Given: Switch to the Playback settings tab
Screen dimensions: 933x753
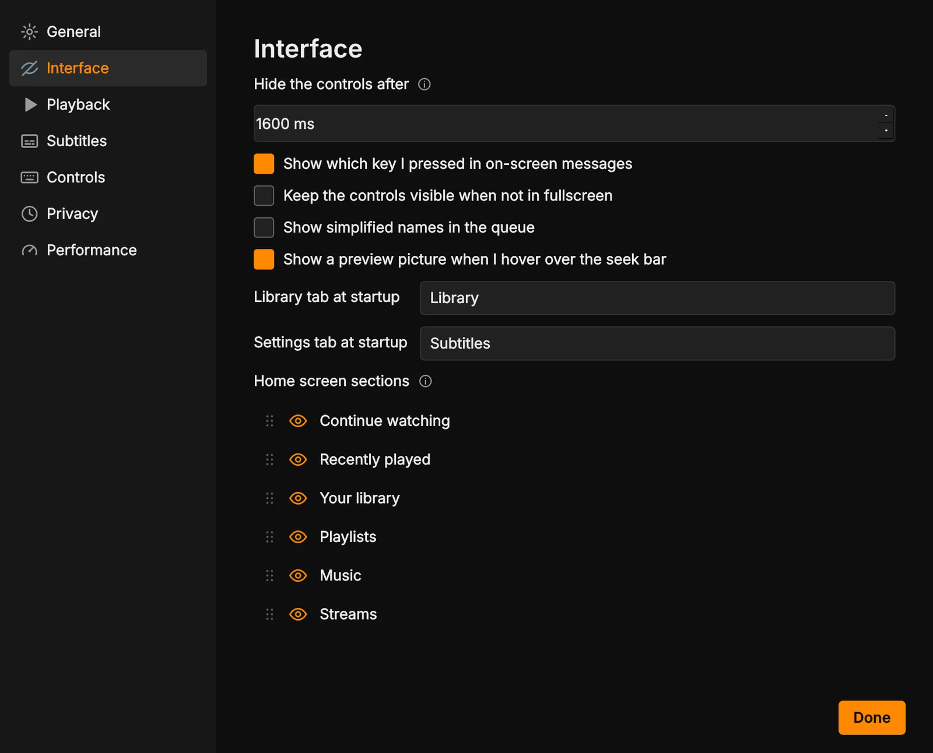Looking at the screenshot, I should click(x=108, y=104).
